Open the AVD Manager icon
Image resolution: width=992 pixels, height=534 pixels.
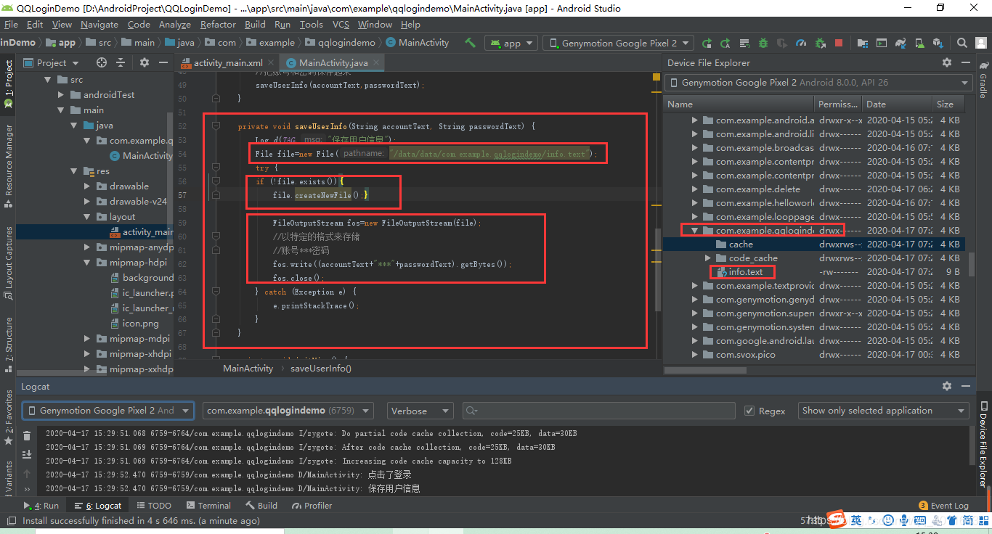pyautogui.click(x=920, y=43)
